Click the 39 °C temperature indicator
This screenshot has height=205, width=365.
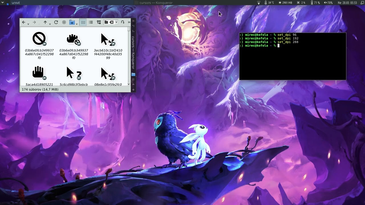(269, 3)
